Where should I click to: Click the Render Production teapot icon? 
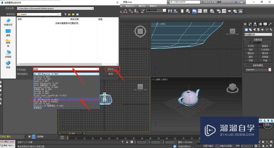[x=230, y=11]
